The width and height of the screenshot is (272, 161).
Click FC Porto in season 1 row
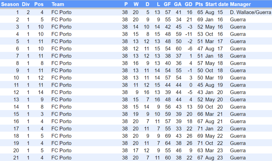[x=61, y=12]
